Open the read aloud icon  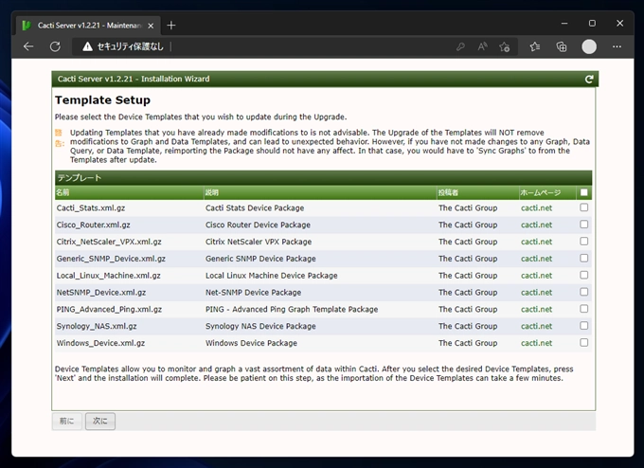coord(483,46)
